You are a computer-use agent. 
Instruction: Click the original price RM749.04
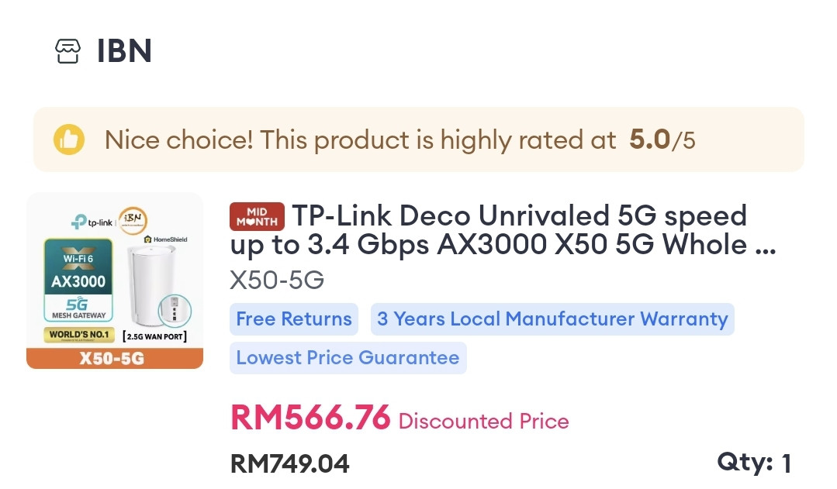[290, 463]
